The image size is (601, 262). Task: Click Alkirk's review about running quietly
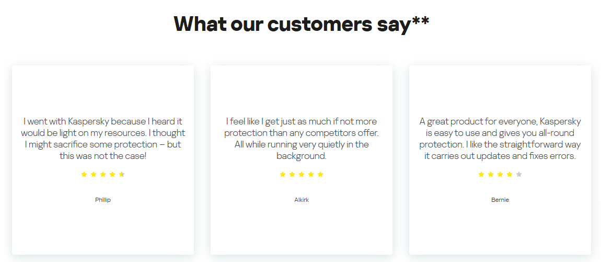[x=302, y=139]
